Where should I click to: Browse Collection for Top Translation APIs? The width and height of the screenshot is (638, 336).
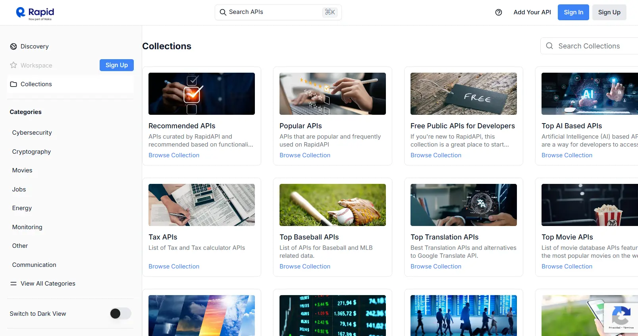point(436,266)
